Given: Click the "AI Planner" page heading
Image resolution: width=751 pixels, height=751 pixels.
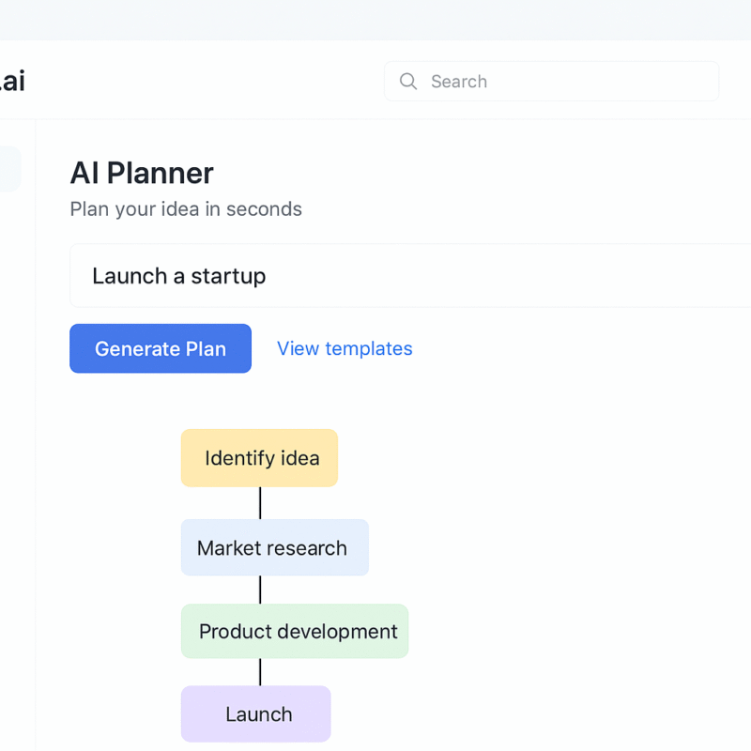Looking at the screenshot, I should 142,173.
